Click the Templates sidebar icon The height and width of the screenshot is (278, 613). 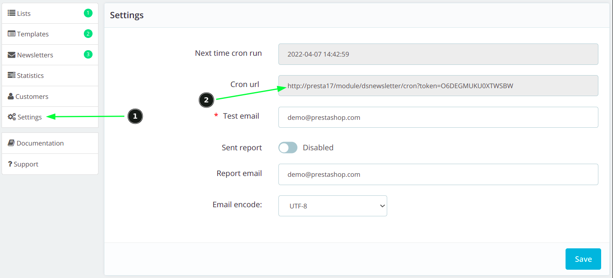pos(11,34)
